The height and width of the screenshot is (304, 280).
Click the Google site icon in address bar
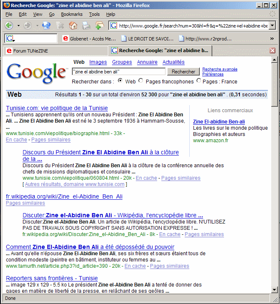(x=114, y=25)
